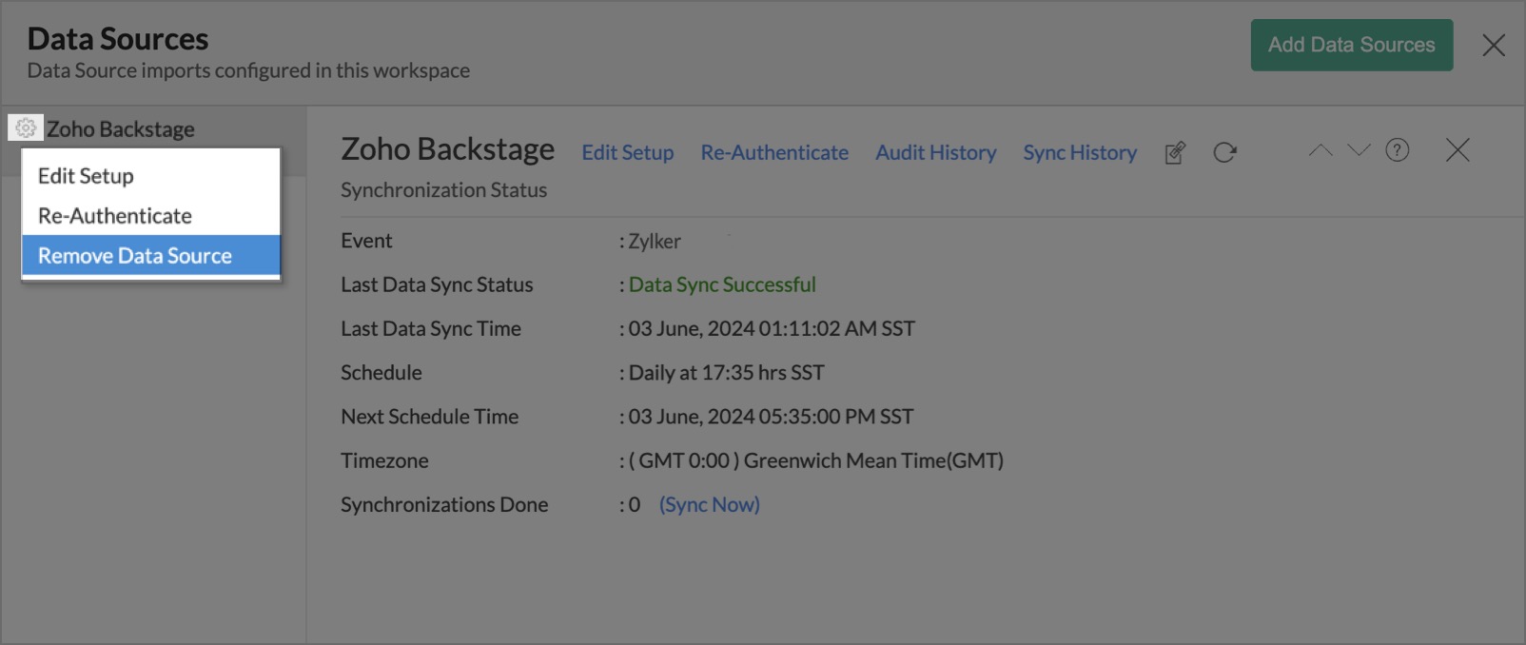Click the Sync Now link
Viewport: 1526px width, 645px height.
(x=710, y=504)
